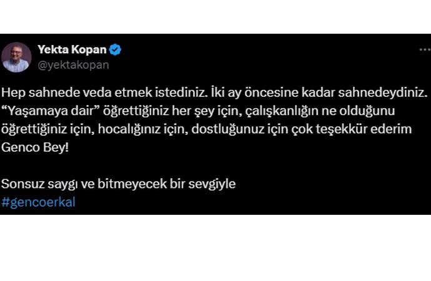Open the #gencoerkal hashtag
Viewport: 431px width, 281px height.
(x=39, y=202)
